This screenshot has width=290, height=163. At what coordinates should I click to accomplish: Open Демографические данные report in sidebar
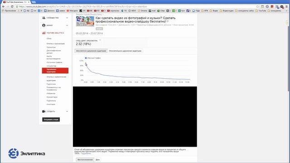pos(53,52)
